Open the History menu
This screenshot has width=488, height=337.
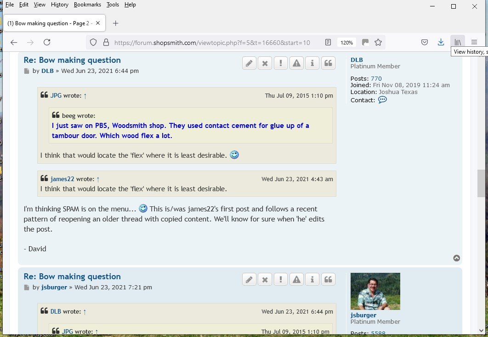pyautogui.click(x=59, y=5)
